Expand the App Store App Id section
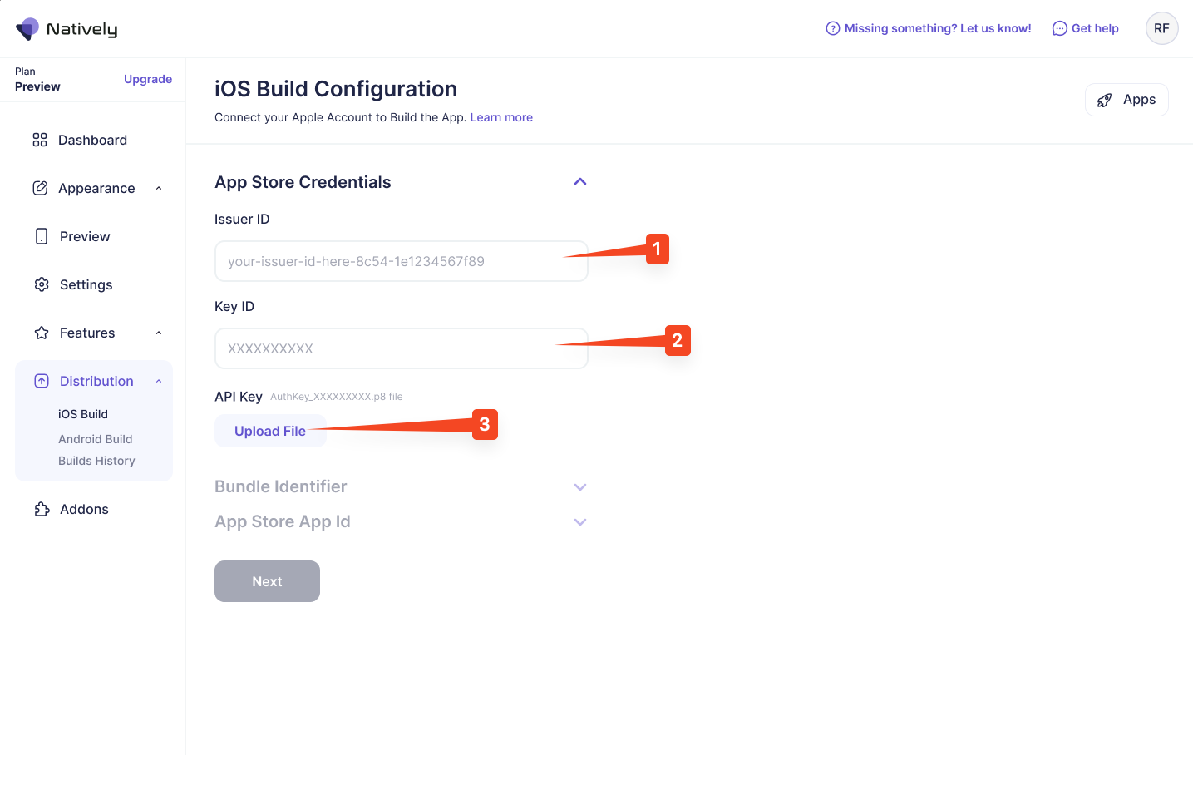 click(580, 522)
